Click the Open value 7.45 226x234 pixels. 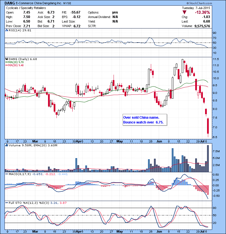coord(27,12)
